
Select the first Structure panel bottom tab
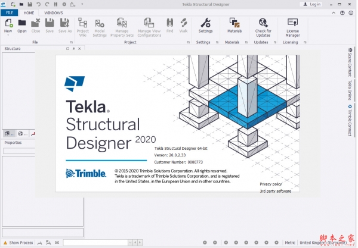pyautogui.click(x=10, y=134)
